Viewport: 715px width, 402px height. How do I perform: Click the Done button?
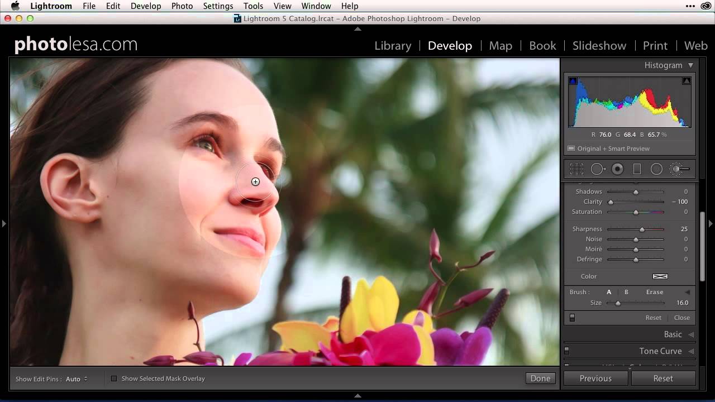540,378
